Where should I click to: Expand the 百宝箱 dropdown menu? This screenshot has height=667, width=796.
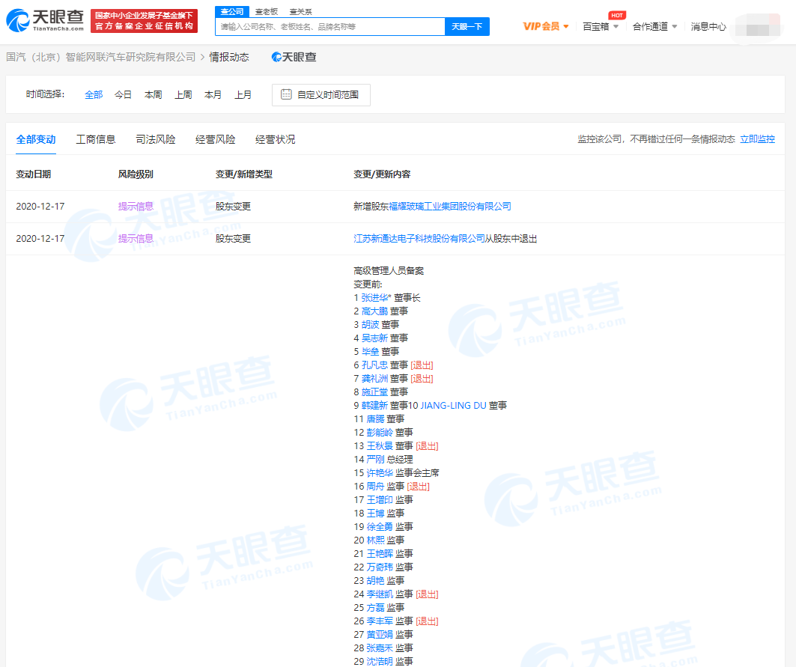point(601,26)
